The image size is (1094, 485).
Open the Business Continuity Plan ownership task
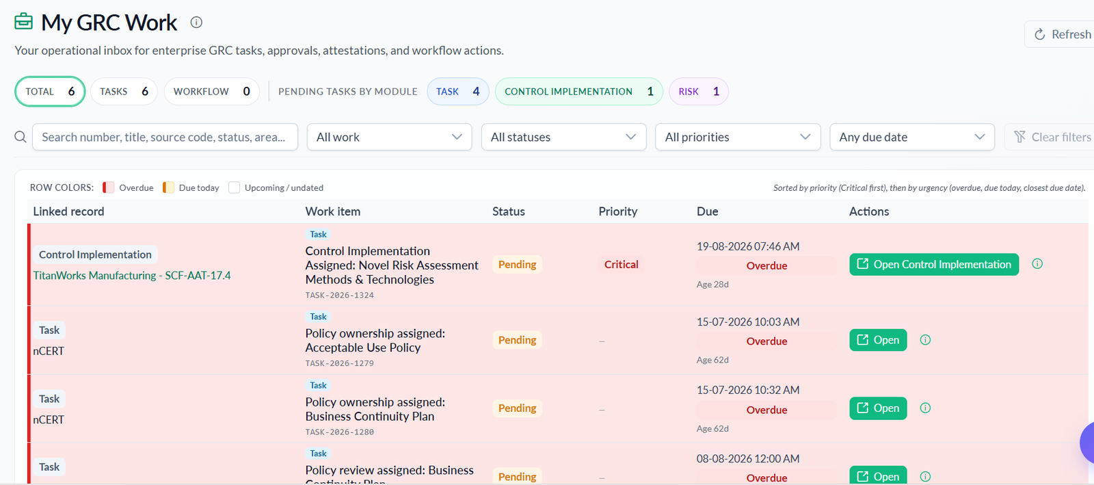coord(878,408)
